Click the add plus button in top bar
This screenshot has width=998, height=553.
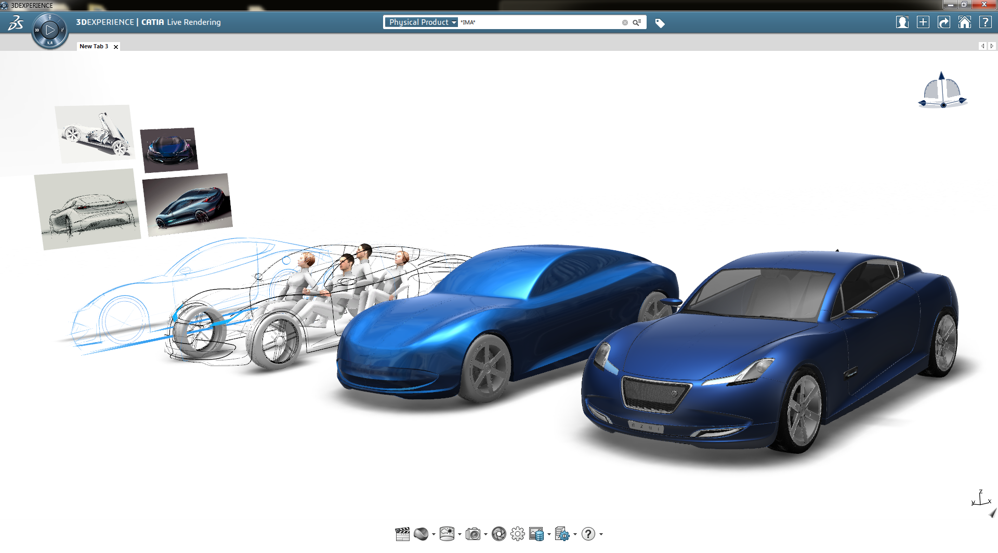pos(923,22)
